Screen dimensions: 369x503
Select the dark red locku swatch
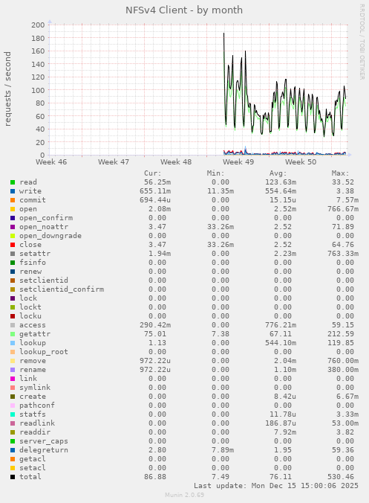pos(13,316)
